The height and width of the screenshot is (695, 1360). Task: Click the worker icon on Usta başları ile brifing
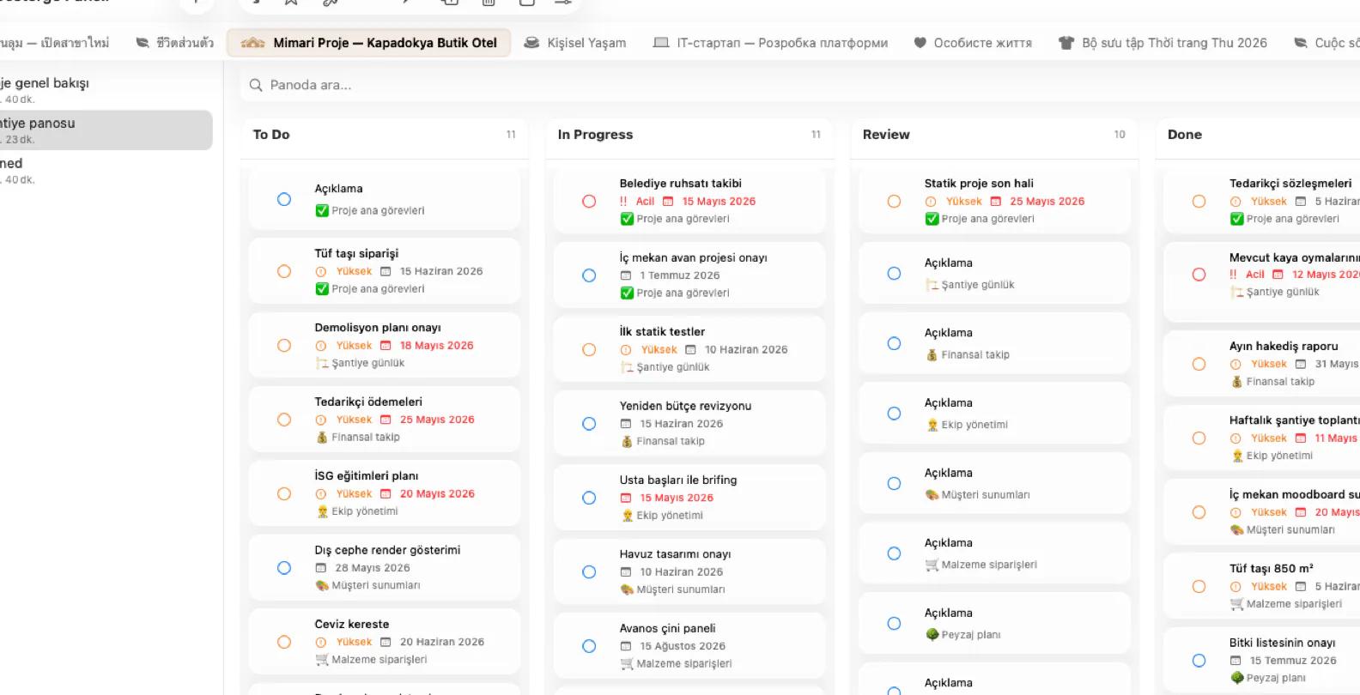[627, 516]
